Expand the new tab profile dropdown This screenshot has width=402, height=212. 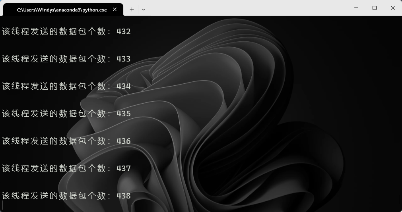144,10
